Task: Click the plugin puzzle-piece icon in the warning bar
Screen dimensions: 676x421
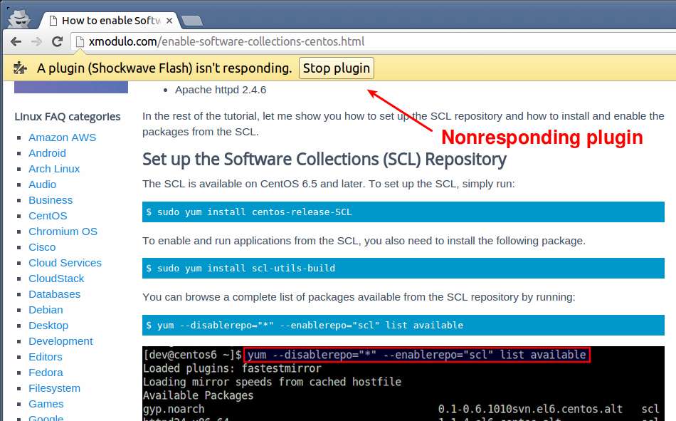Action: click(20, 68)
